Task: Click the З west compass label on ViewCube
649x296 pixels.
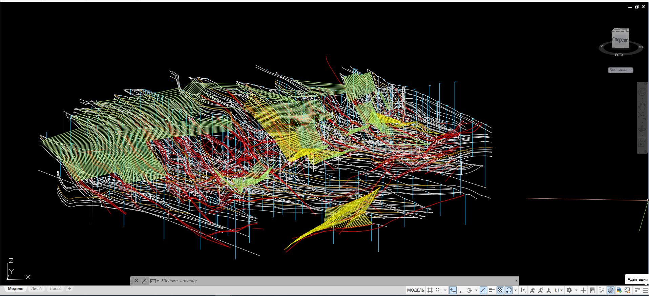Action: (601, 46)
